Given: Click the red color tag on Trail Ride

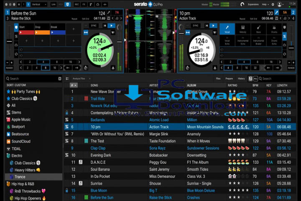Looking at the screenshot, I should (86, 99).
